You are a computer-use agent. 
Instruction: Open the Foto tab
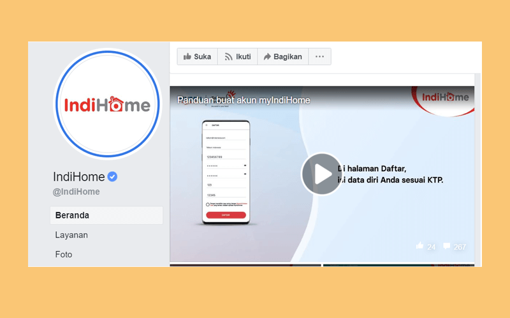coord(63,255)
